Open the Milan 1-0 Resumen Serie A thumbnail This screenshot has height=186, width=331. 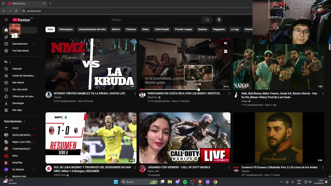tap(91, 138)
